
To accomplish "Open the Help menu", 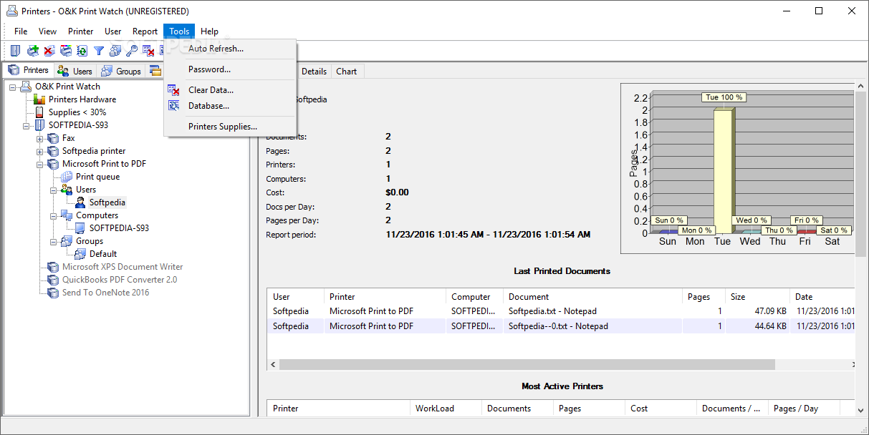I will (x=209, y=31).
